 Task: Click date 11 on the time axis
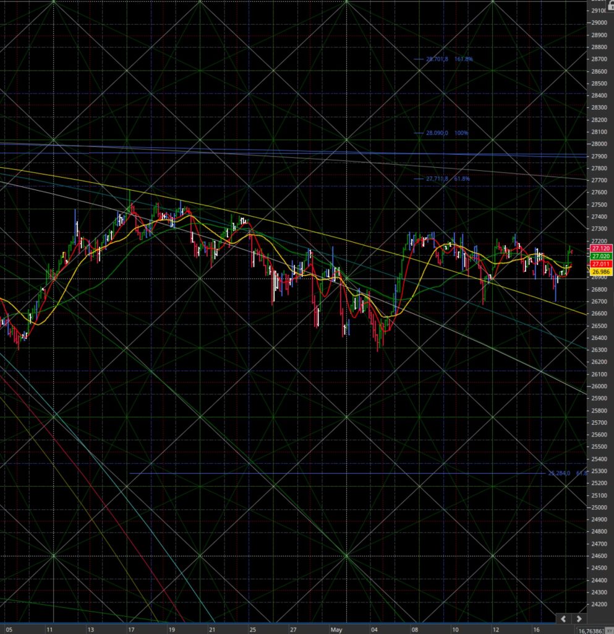49,630
